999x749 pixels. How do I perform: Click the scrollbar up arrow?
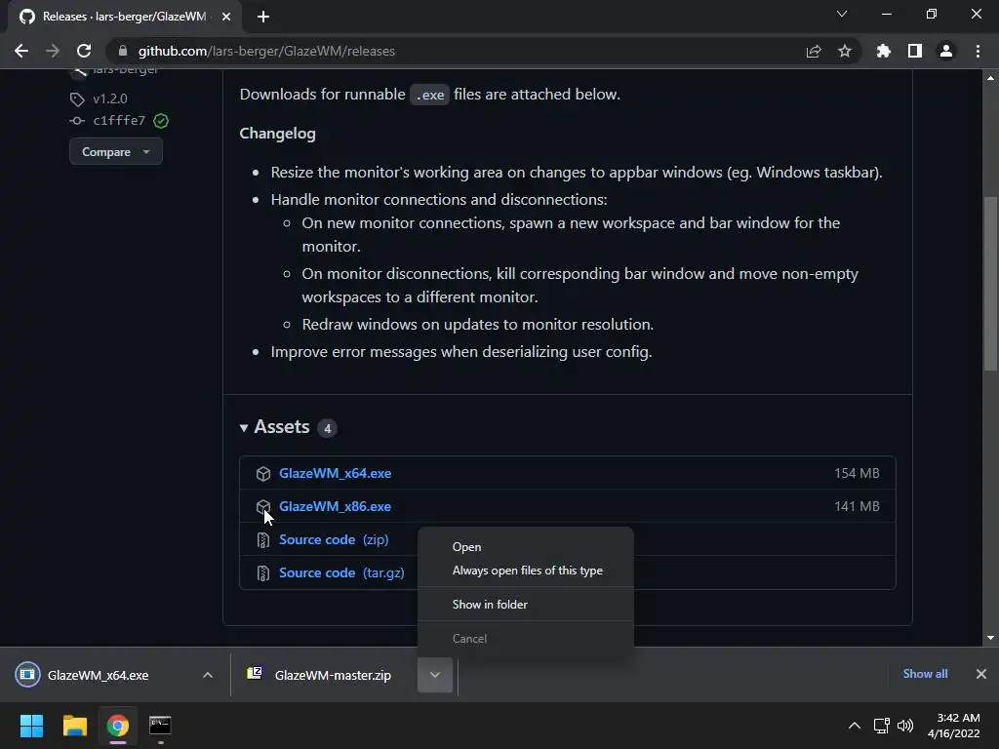[x=990, y=78]
